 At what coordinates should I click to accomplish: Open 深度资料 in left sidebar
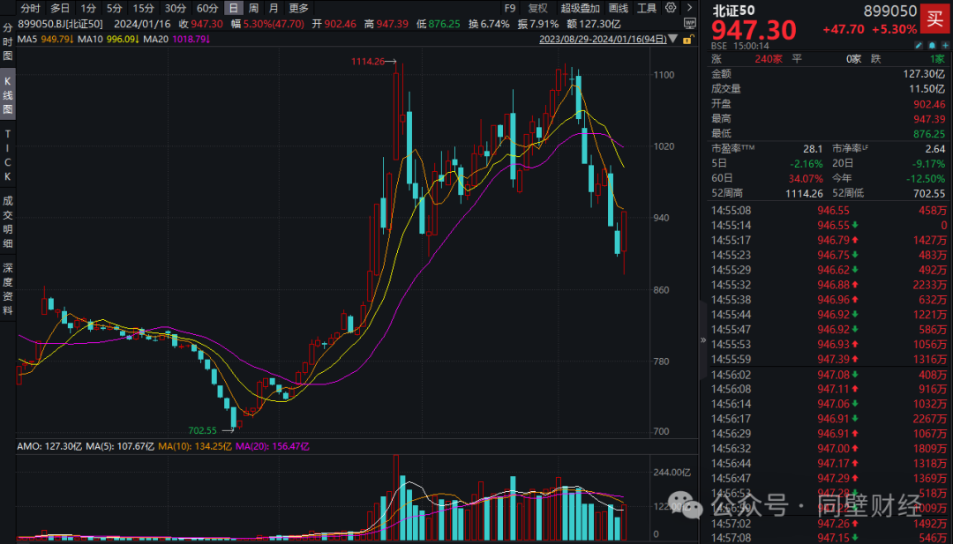click(7, 289)
